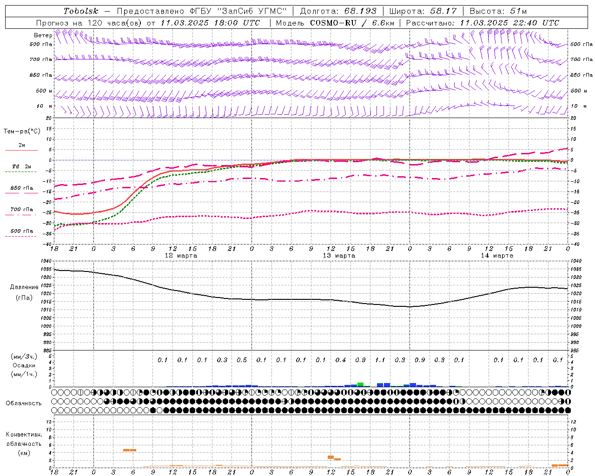Select the text "Долгота: 68.193"
This screenshot has width=595, height=476.
click(338, 11)
